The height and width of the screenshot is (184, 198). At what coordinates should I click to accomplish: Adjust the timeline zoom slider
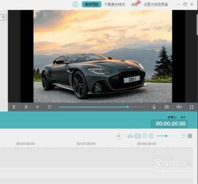point(167,136)
